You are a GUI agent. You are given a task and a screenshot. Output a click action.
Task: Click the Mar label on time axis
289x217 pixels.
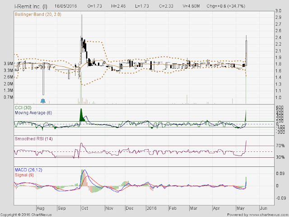coord(194,208)
